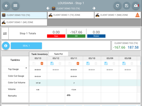142x106 pixels.
Task: Delete the 03/13 tank inventory entry
Action: coord(42,63)
